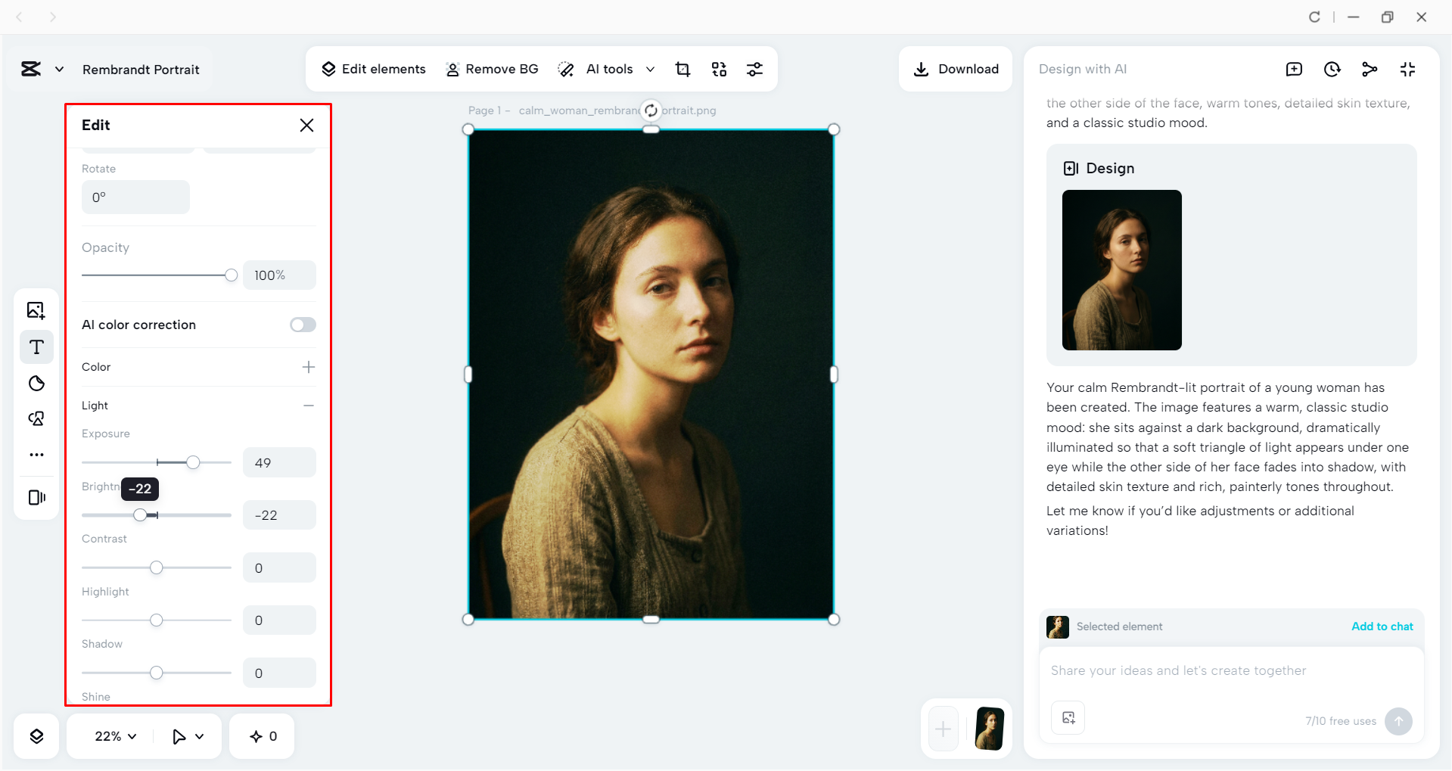
Task: Collapse the Light section in the Edit panel
Action: coord(308,406)
